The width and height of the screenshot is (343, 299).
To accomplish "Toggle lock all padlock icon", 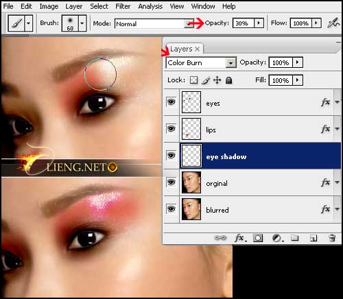I will [x=228, y=80].
